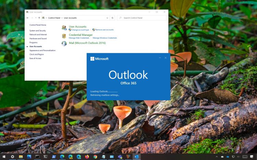Go to Hardware and Sound
The width and height of the screenshot is (257, 160).
pos(38,39)
